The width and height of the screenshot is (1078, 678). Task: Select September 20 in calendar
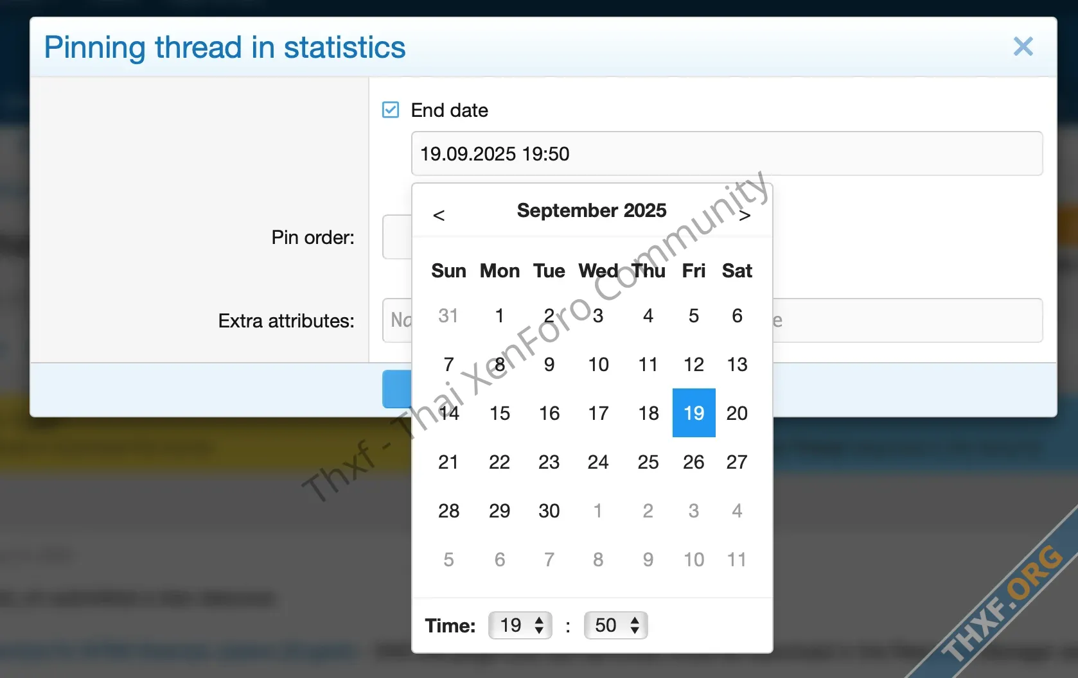pyautogui.click(x=737, y=413)
